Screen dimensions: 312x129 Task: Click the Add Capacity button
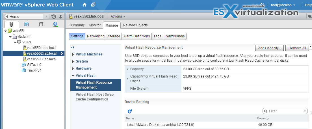pyautogui.click(x=269, y=48)
